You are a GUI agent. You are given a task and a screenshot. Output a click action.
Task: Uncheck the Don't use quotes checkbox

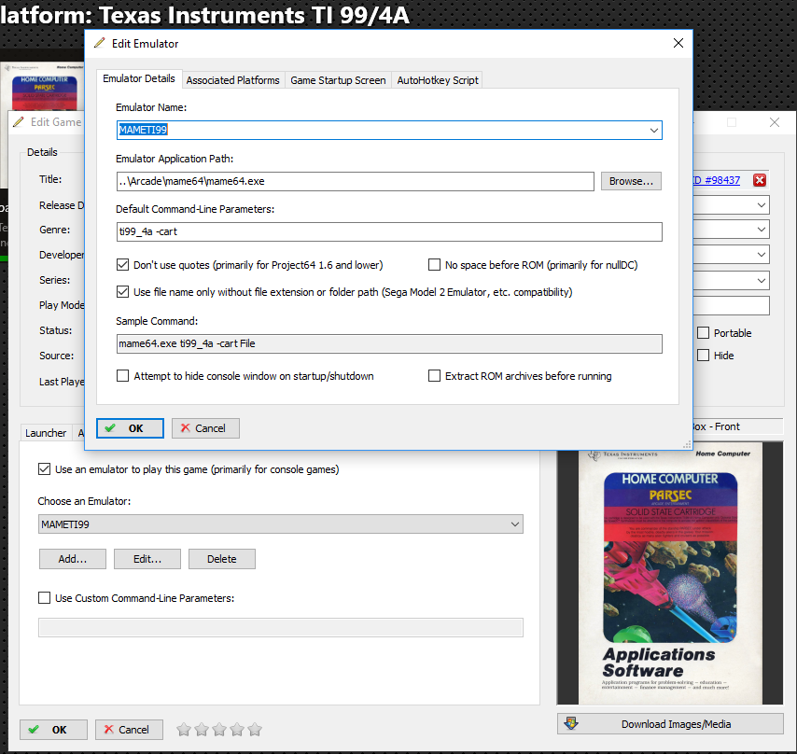point(123,265)
